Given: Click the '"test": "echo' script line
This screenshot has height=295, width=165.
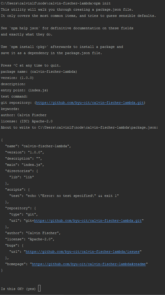Looking at the screenshot, I should coord(64,196).
